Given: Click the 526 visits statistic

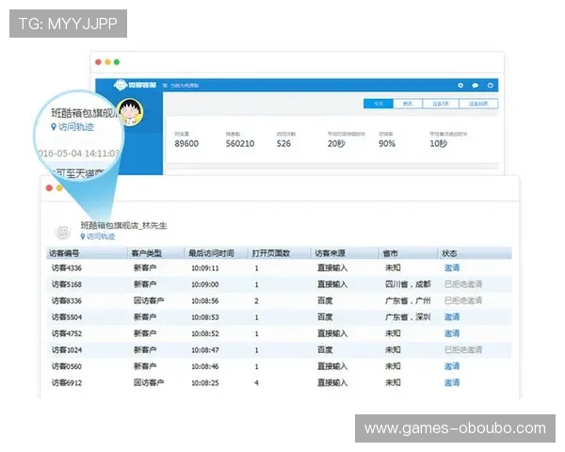Looking at the screenshot, I should tap(283, 143).
